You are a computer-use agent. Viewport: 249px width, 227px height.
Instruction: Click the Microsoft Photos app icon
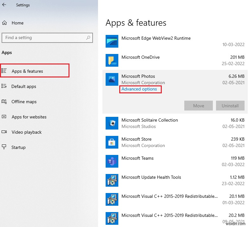click(112, 79)
